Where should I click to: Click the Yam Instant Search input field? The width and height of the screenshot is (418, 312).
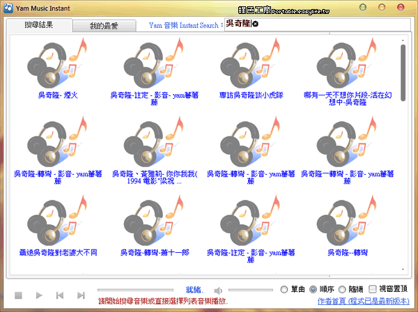click(x=317, y=24)
